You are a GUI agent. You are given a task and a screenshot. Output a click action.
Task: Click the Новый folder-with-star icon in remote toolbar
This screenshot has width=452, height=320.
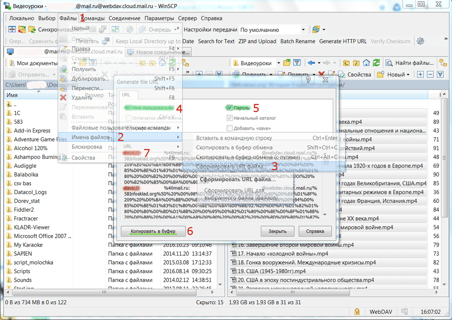(381, 74)
